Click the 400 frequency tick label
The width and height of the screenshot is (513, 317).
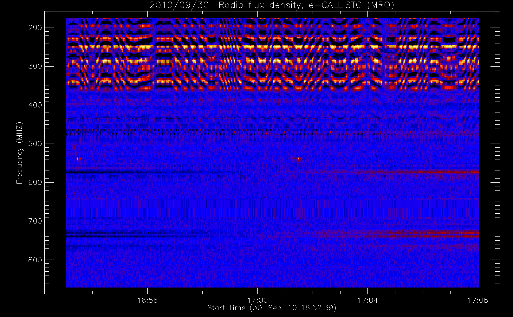point(35,105)
